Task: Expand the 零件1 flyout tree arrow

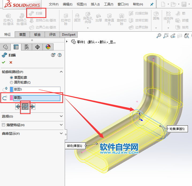Action: pyautogui.click(x=67, y=42)
